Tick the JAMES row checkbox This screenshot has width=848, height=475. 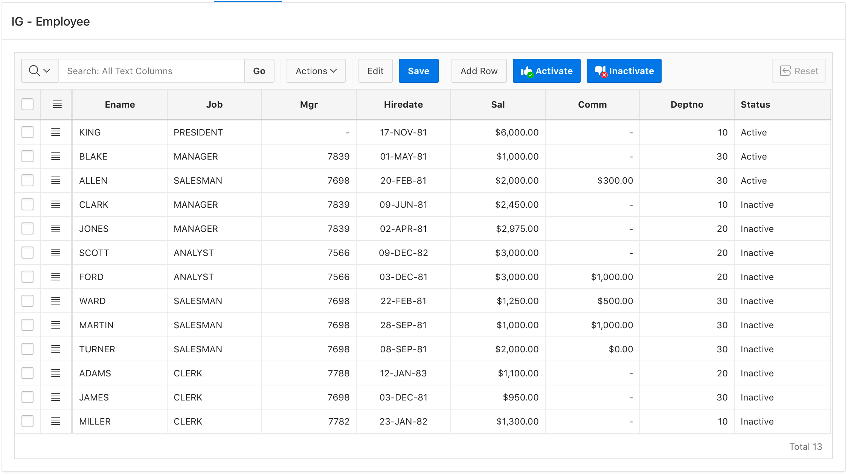27,397
